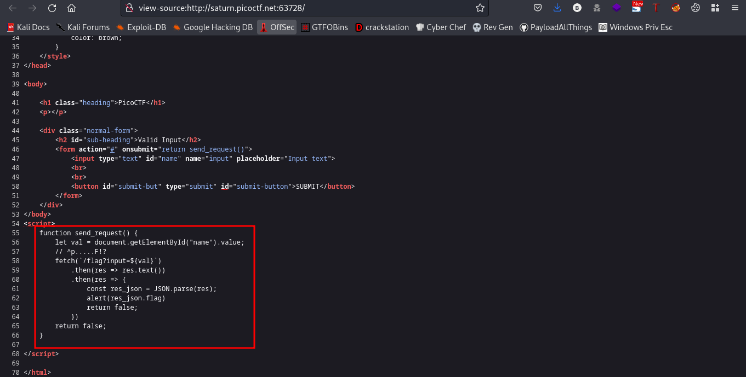The image size is (746, 377).
Task: Open GTFOBins bookmark
Action: coord(324,27)
